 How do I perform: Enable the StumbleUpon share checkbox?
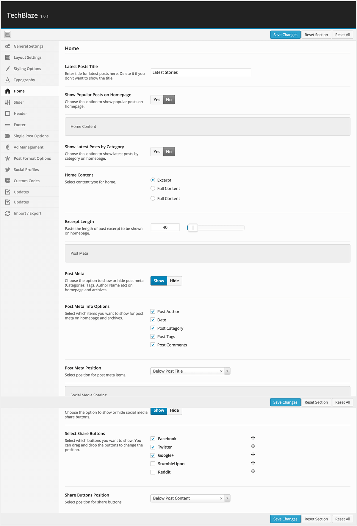click(x=153, y=464)
